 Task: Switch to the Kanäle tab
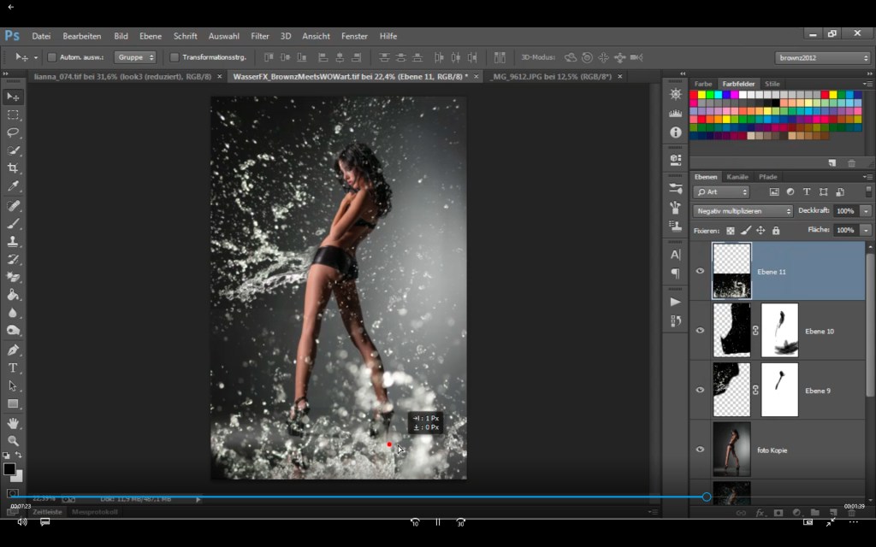point(737,177)
